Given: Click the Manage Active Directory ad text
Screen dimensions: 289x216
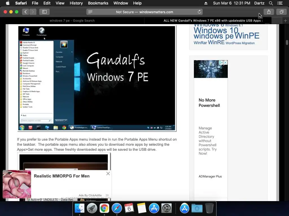Looking at the screenshot, I should tap(207, 141).
